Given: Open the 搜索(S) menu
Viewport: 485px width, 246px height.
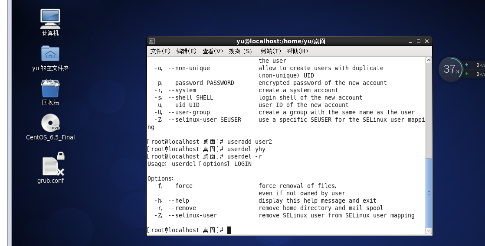Looking at the screenshot, I should [240, 51].
